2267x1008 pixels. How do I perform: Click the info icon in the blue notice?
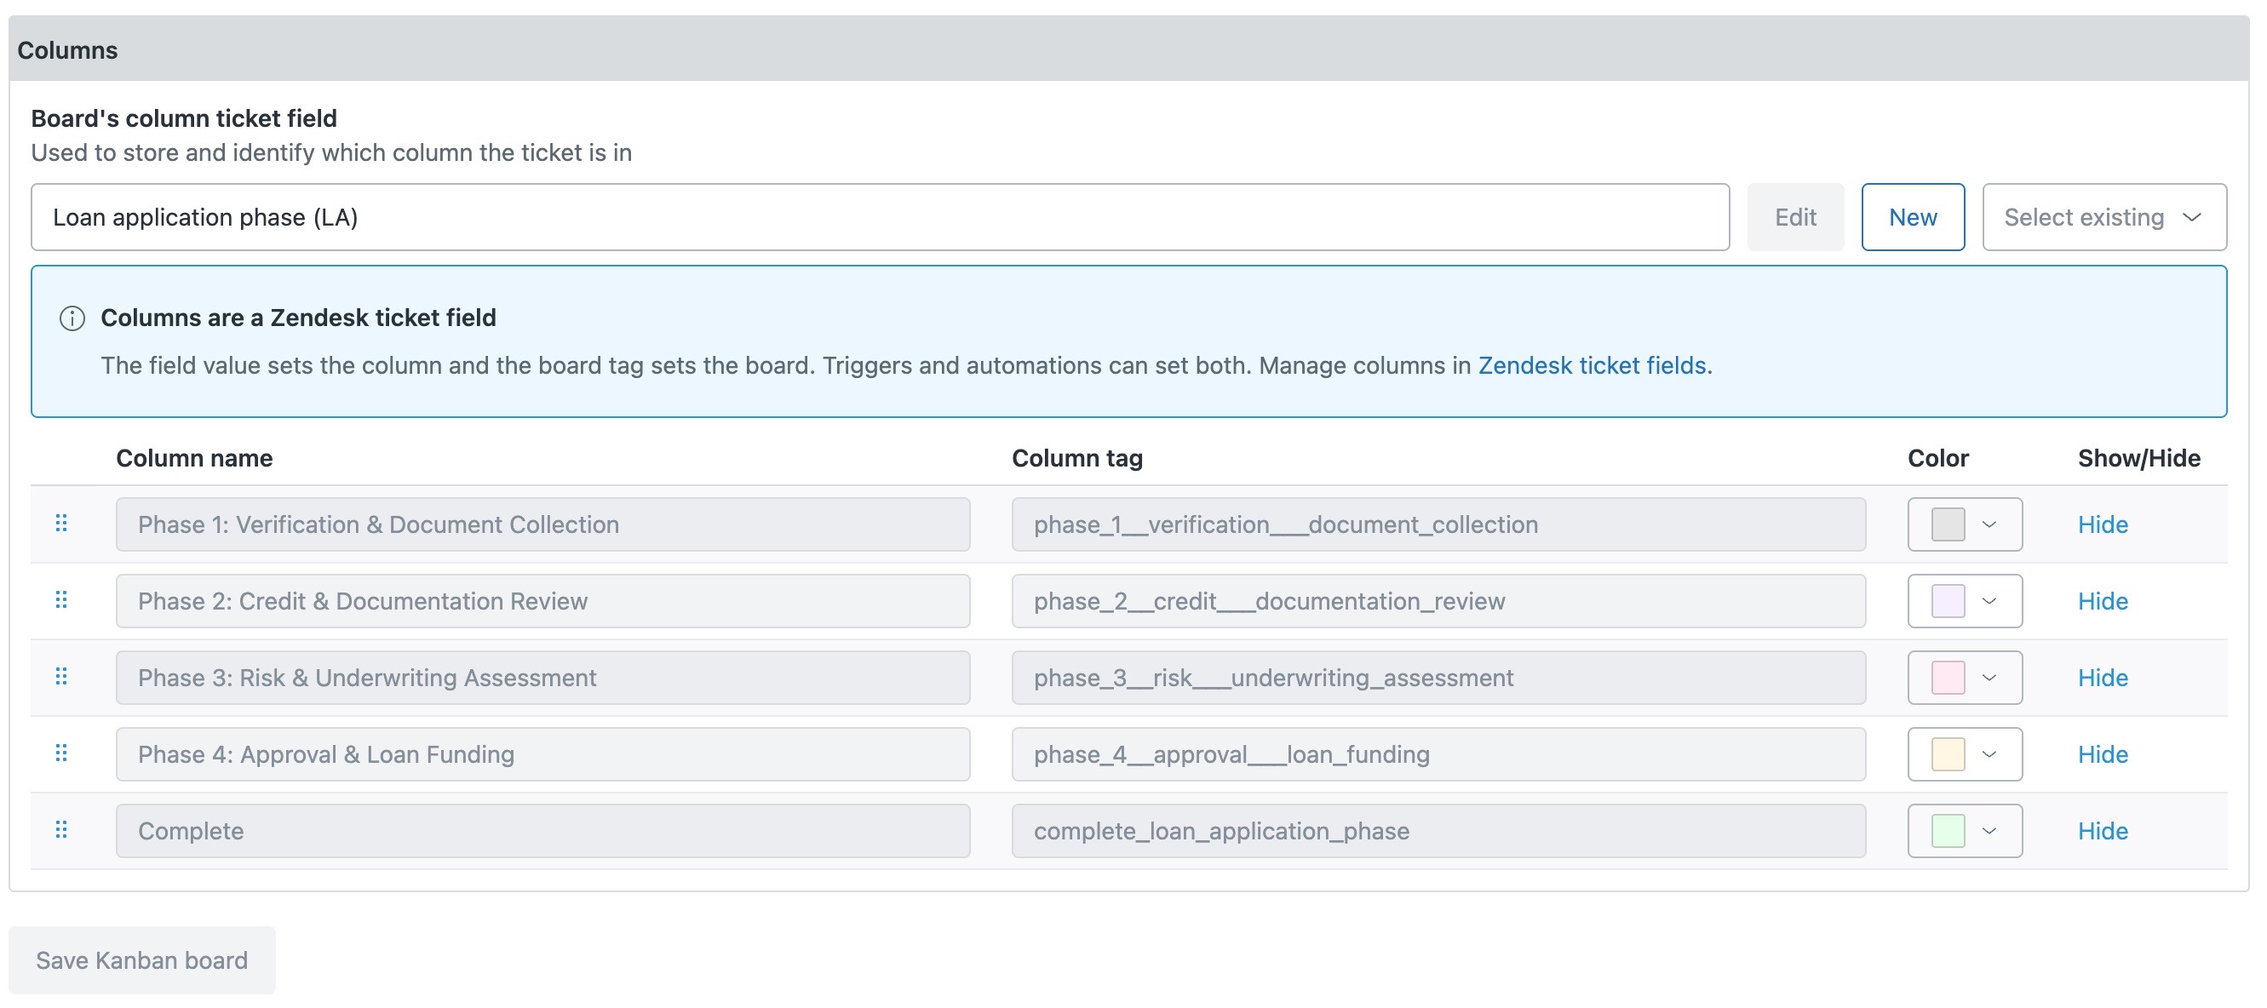point(72,318)
